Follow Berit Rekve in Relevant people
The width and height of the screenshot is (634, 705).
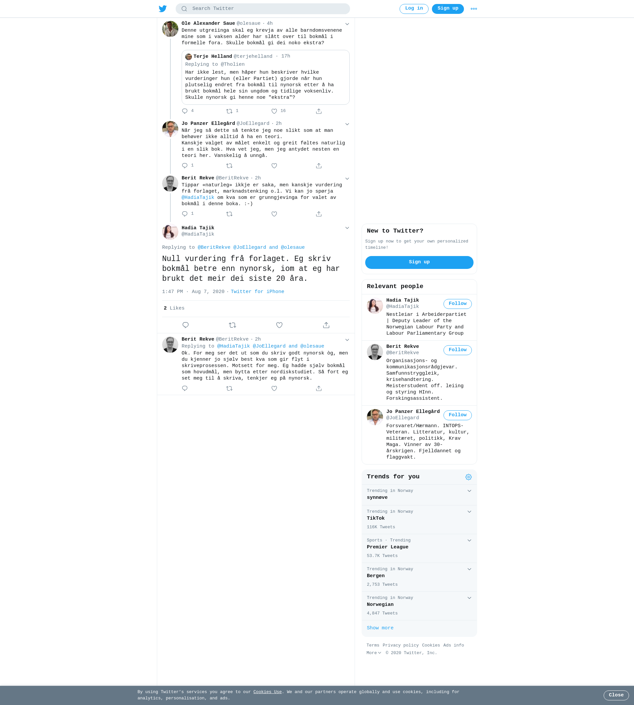(x=457, y=350)
